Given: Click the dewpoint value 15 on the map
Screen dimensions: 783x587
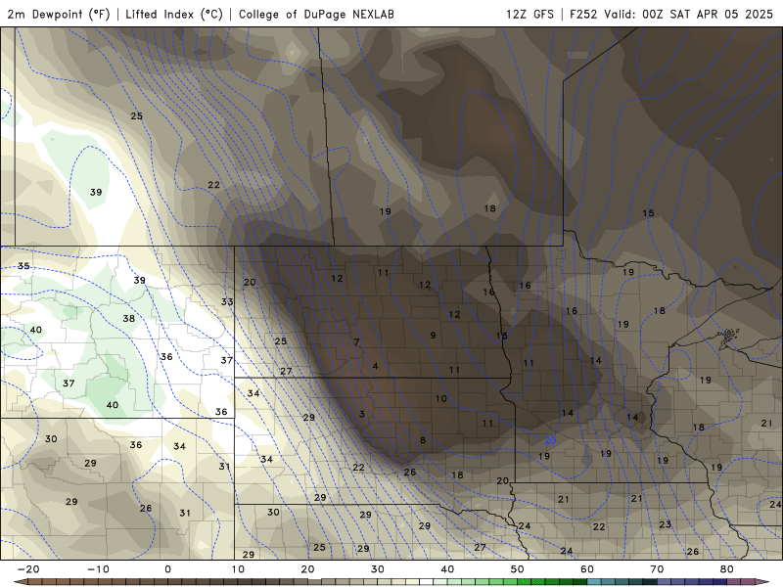Looking at the screenshot, I should click(x=648, y=213).
